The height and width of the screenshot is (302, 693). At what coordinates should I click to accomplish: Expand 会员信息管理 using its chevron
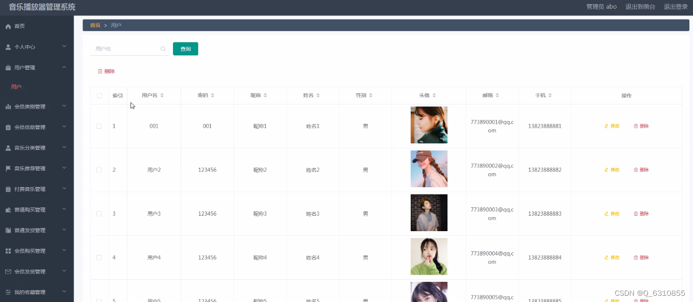[64, 127]
